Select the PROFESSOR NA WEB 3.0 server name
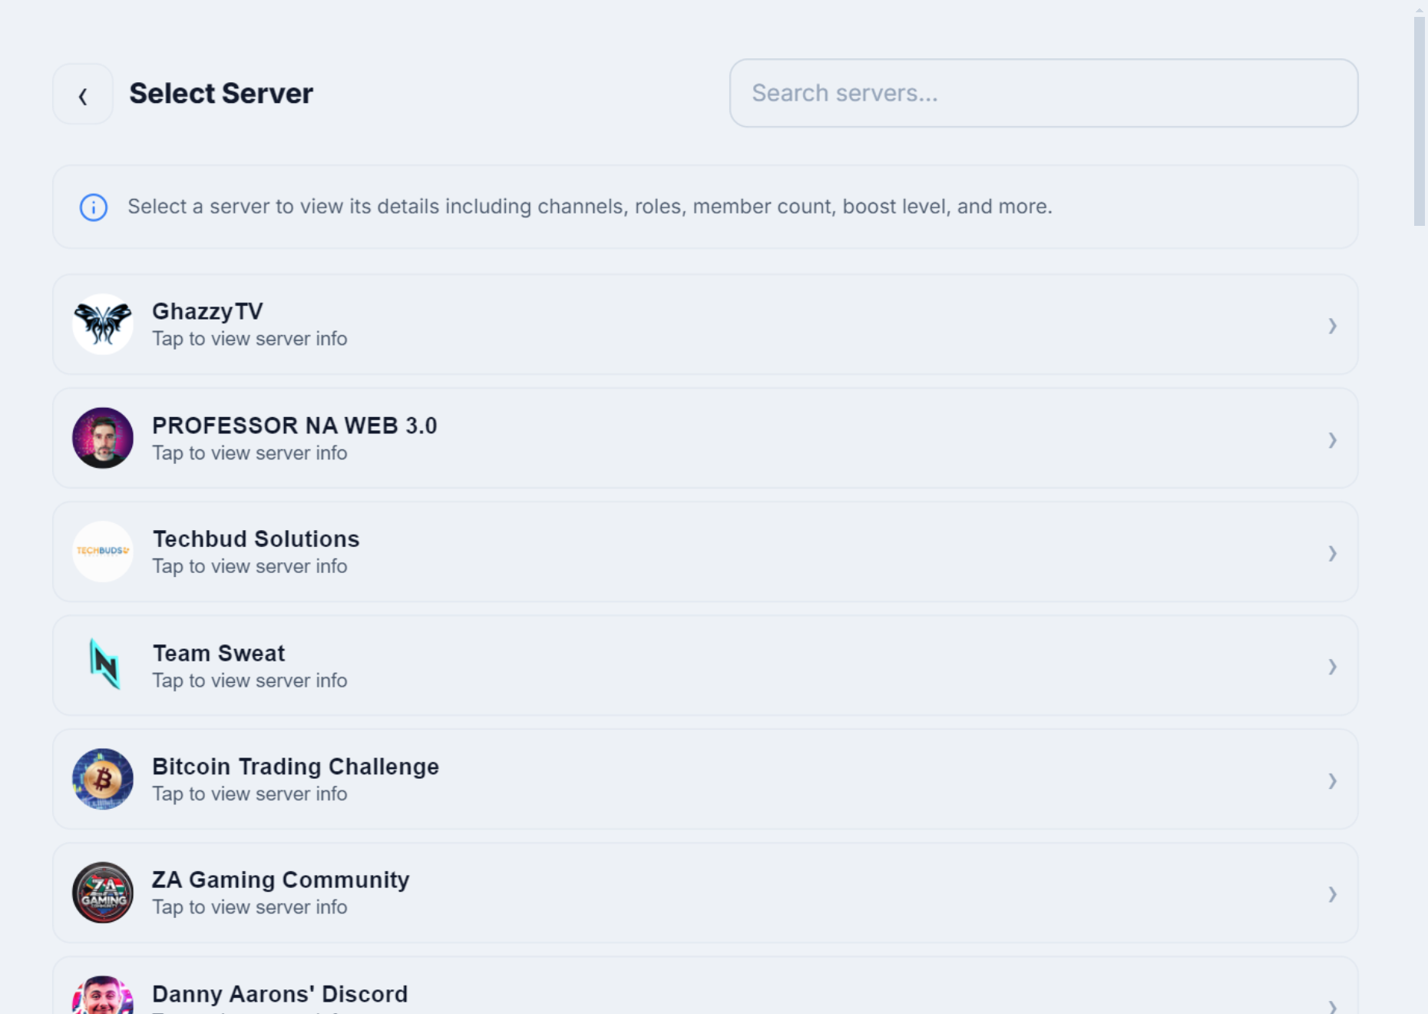1428x1014 pixels. 295,425
